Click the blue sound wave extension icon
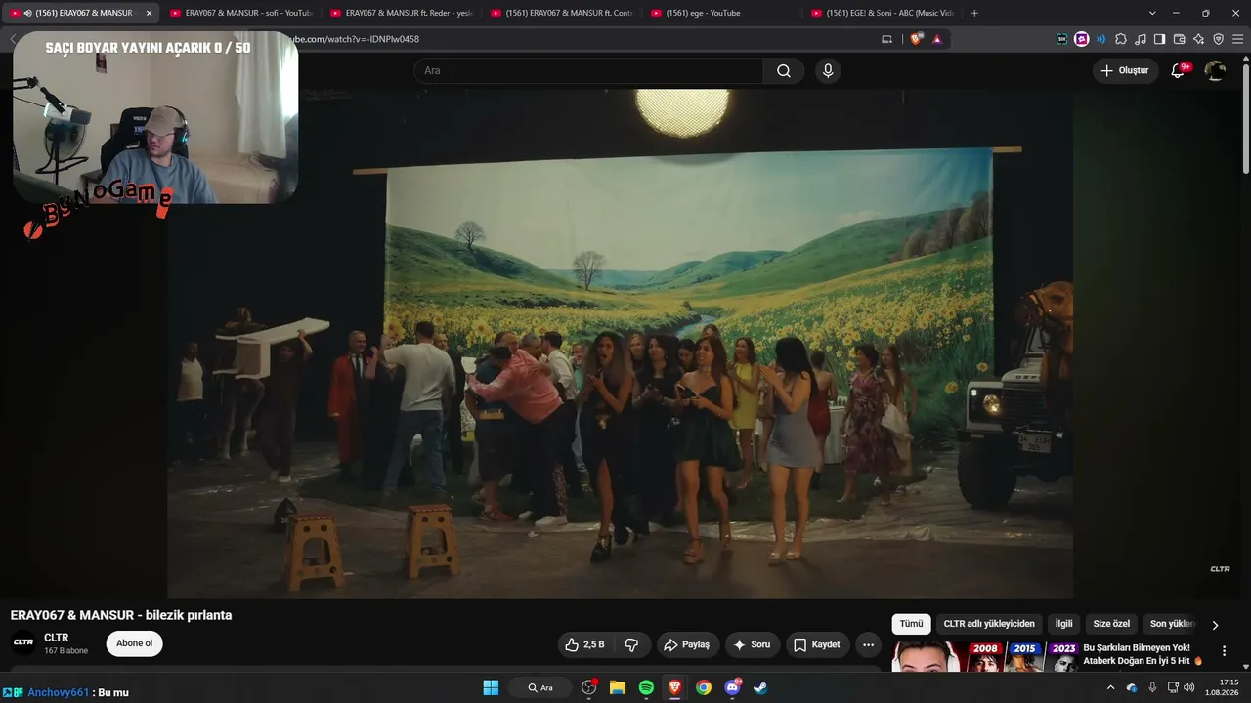The height and width of the screenshot is (703, 1251). coord(1101,39)
